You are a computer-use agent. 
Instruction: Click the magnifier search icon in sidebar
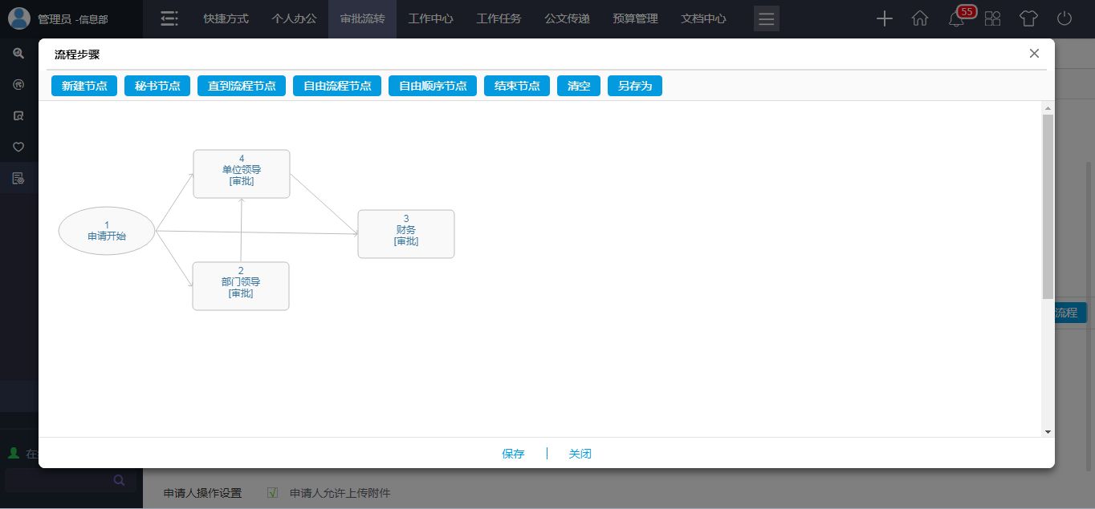(x=18, y=54)
